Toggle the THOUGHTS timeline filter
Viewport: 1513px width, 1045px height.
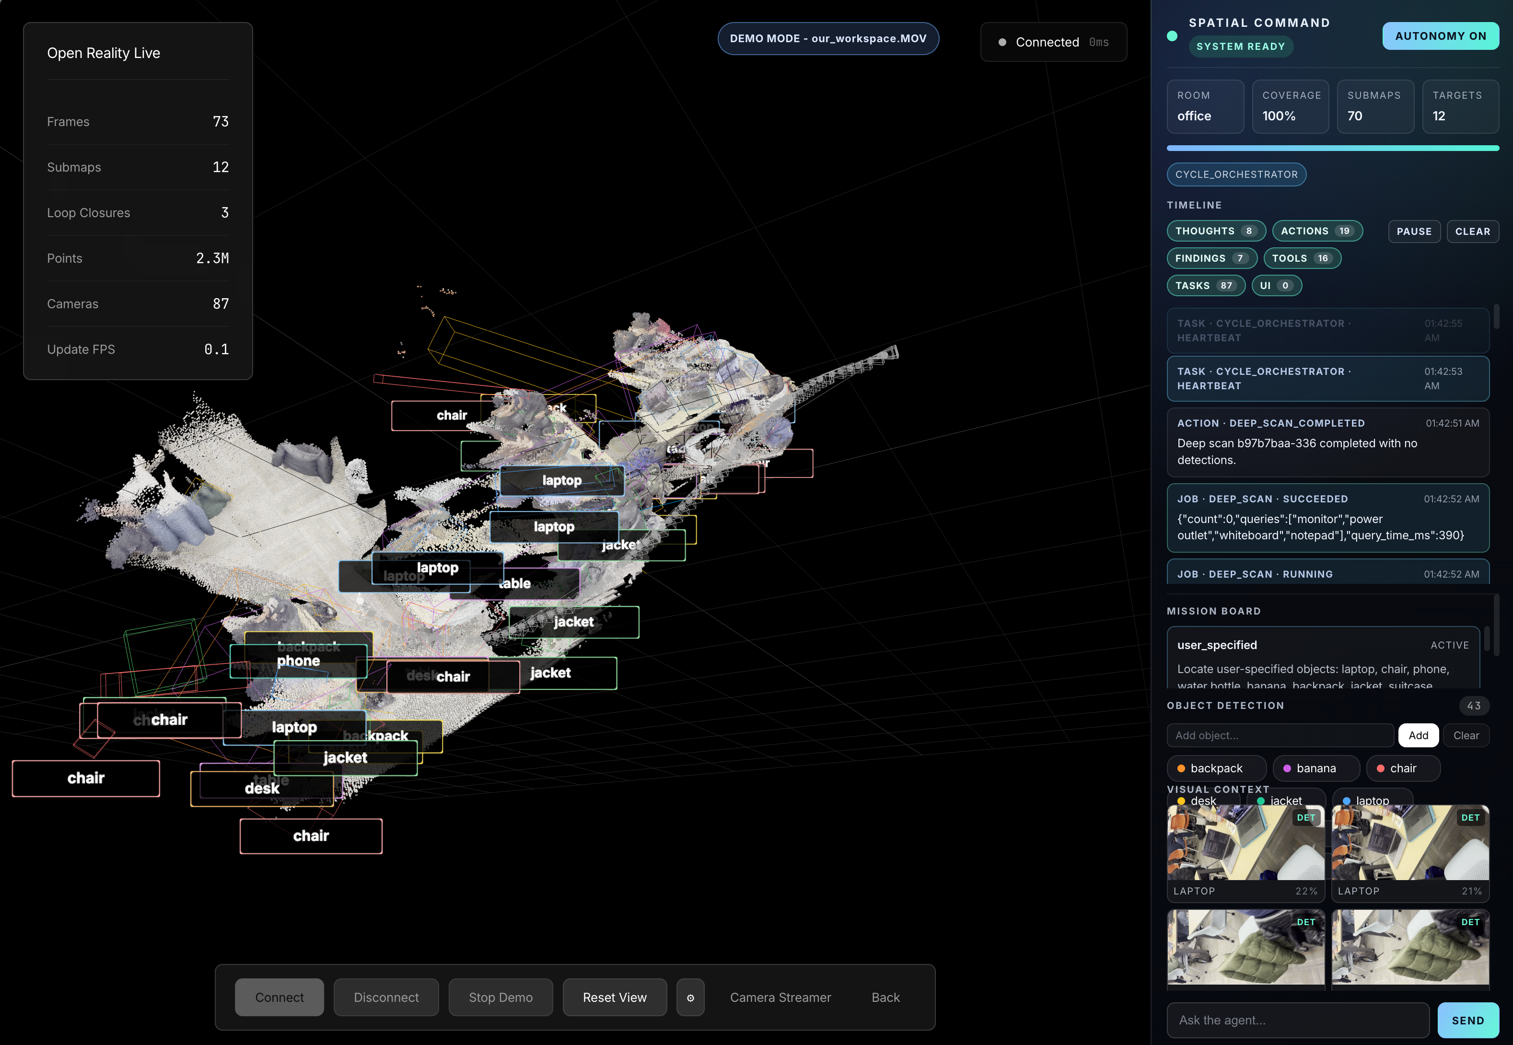tap(1215, 231)
